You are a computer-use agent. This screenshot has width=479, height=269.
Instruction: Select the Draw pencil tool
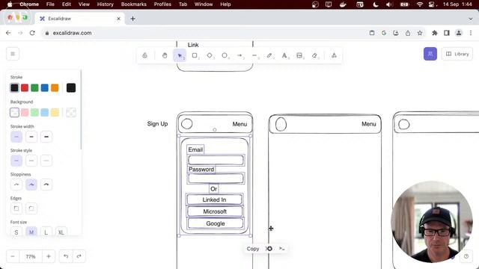tap(269, 55)
